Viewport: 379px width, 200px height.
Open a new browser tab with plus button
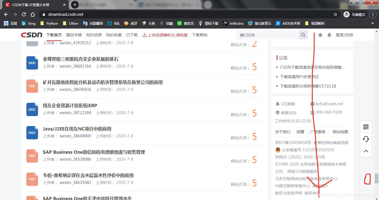tap(75, 5)
